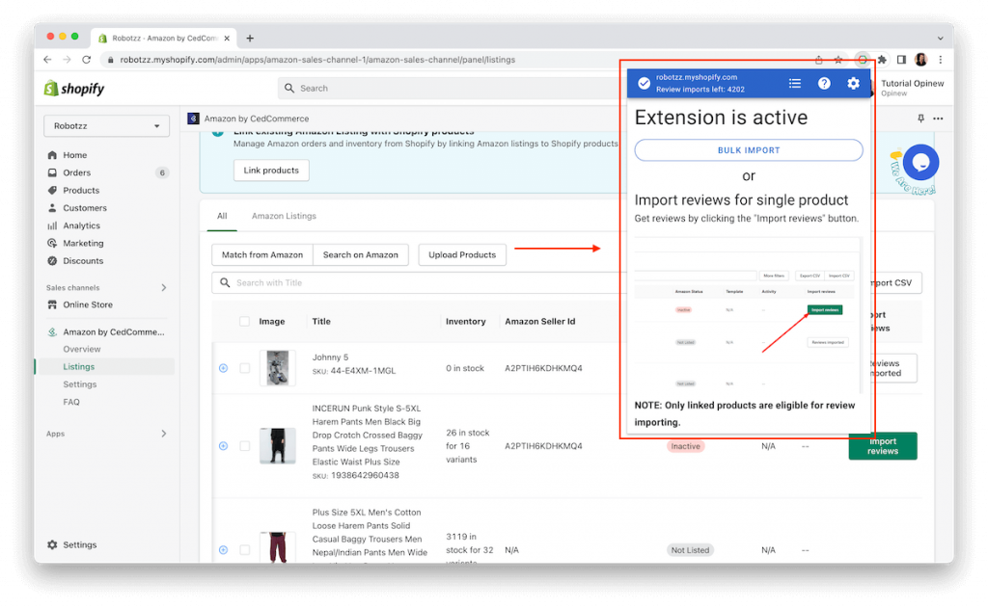The width and height of the screenshot is (988, 608).
Task: Open the extension list icon
Action: [x=795, y=83]
